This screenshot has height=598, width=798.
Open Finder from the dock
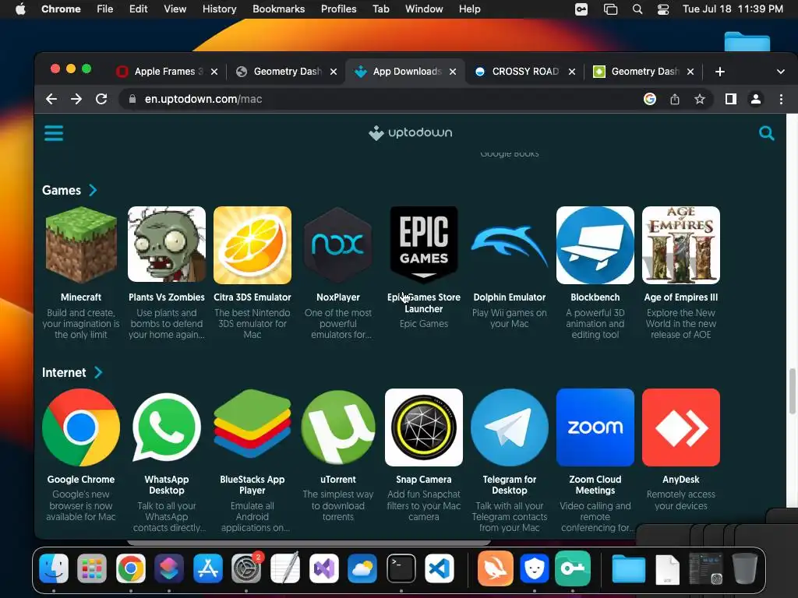click(54, 568)
